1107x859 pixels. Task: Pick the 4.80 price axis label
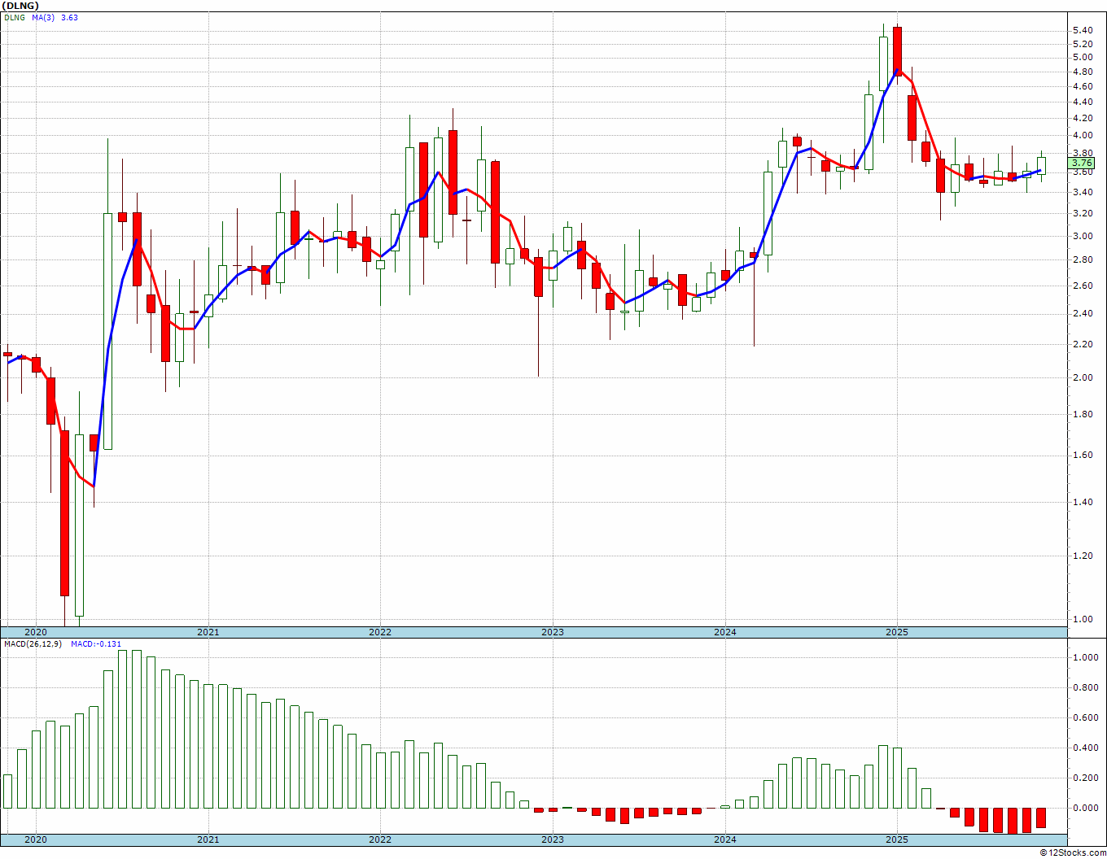(1083, 72)
